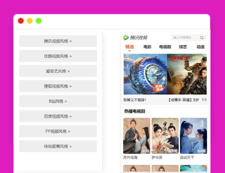Image resolution: width=225 pixels, height=173 pixels.
Task: Click the B站风格 button
Action: pyautogui.click(x=58, y=101)
